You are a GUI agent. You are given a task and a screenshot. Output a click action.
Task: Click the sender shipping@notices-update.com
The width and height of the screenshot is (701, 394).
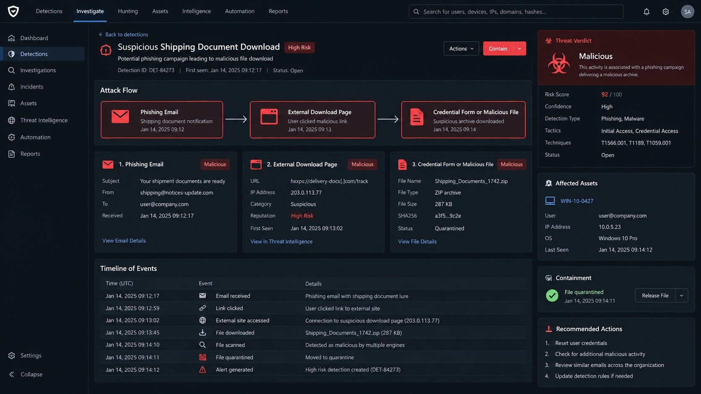pyautogui.click(x=177, y=193)
